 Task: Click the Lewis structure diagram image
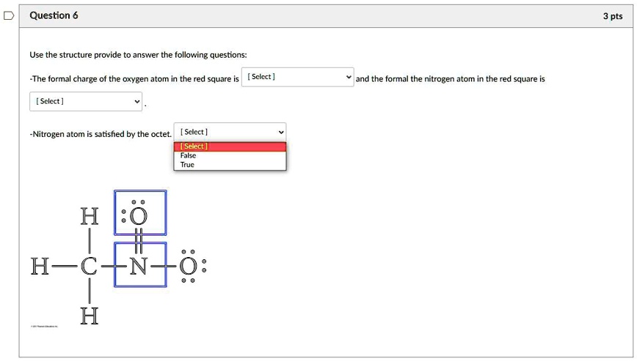point(119,258)
